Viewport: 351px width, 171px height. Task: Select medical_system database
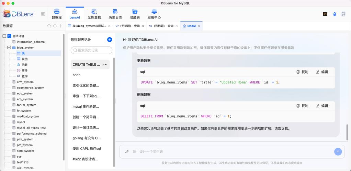pos(28,116)
